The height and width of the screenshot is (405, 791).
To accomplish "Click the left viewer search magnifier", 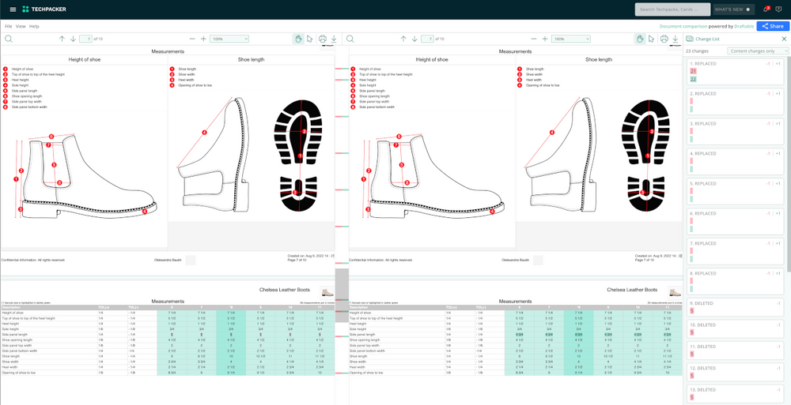I will tap(9, 39).
